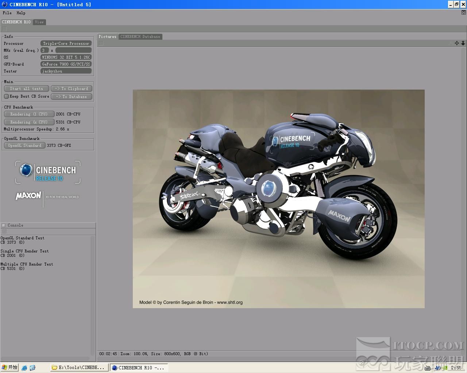Image resolution: width=467 pixels, height=373 pixels.
Task: Click the picture viewer move/pan icon
Action: click(457, 43)
